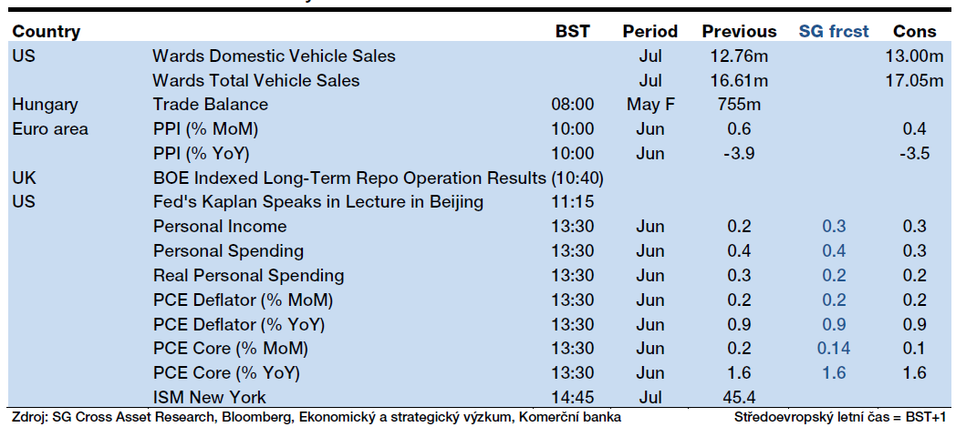Select the 45.4 previous value
The image size is (956, 427).
(x=739, y=397)
